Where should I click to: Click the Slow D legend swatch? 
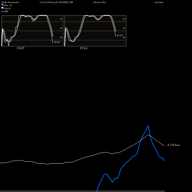click(x=2, y=5)
